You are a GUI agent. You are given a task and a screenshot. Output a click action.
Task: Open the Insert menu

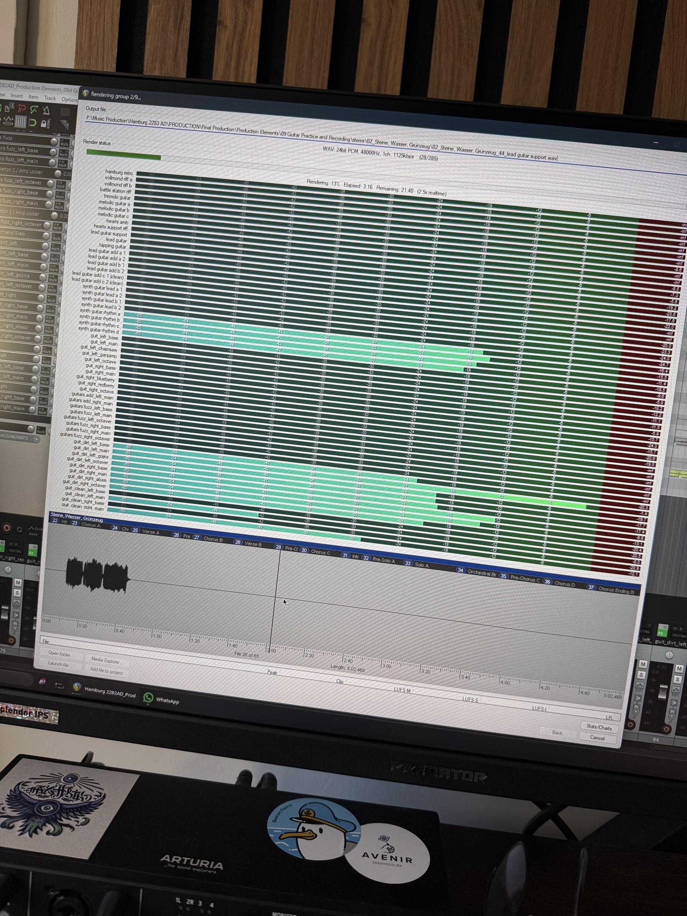pyautogui.click(x=17, y=96)
